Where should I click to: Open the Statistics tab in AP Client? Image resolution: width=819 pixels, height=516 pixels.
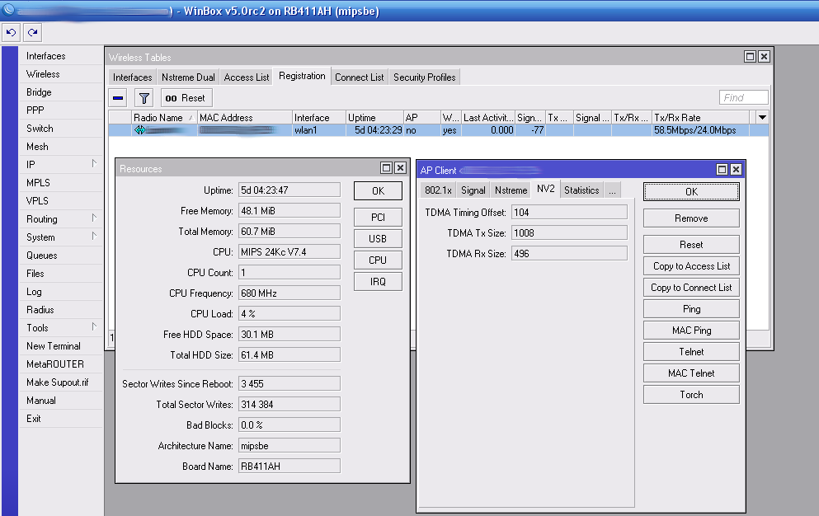coord(581,190)
